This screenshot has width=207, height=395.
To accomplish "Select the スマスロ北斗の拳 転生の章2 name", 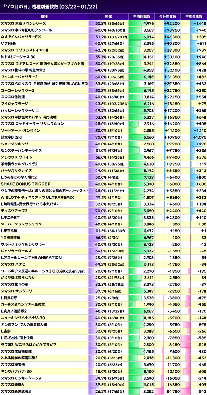I will click(23, 70).
